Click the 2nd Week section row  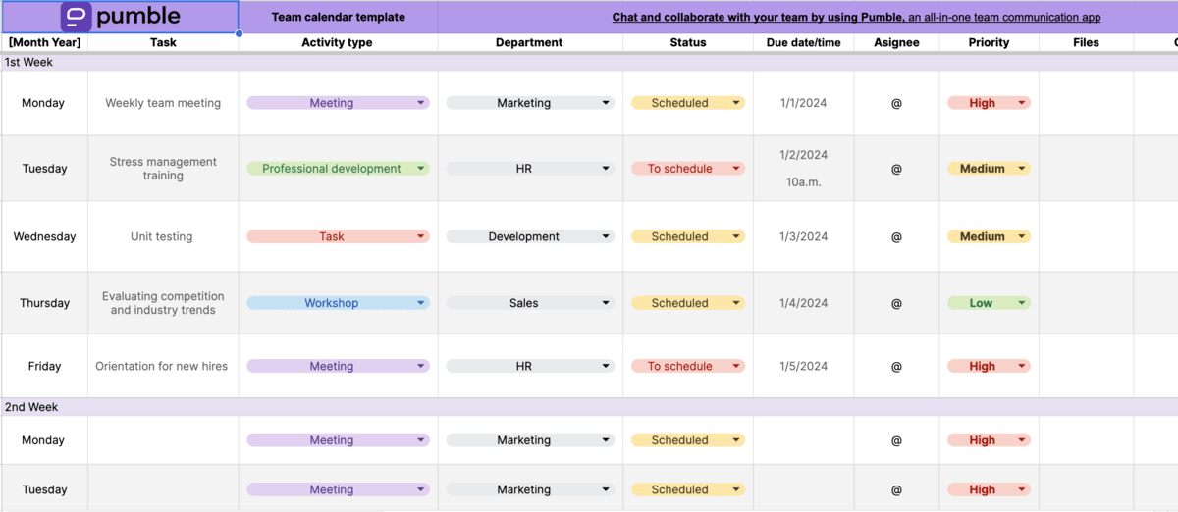pyautogui.click(x=589, y=407)
